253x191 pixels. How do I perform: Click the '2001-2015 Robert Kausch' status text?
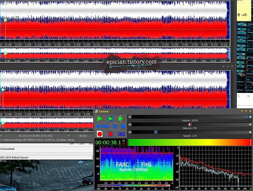coord(14,157)
